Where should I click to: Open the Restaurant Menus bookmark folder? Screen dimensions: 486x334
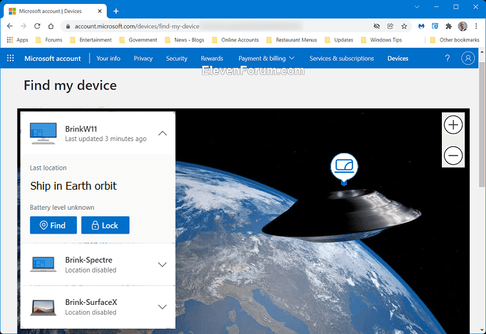click(292, 40)
